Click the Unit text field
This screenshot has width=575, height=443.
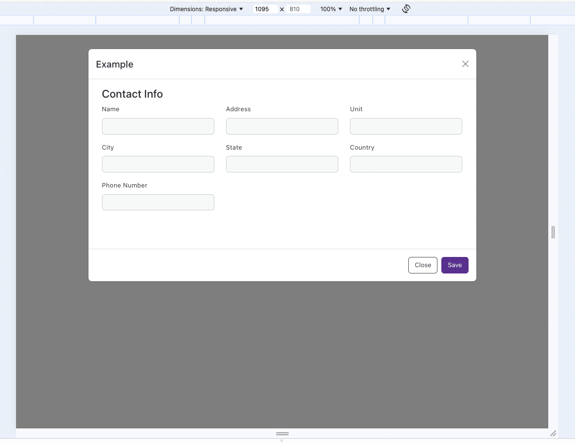[x=406, y=126]
